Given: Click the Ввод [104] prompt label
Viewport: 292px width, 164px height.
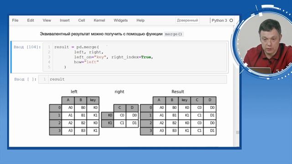Looking at the screenshot, I should [x=27, y=47].
